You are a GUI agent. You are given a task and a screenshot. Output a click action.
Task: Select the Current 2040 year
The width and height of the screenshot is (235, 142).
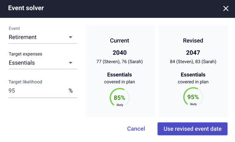pyautogui.click(x=119, y=53)
